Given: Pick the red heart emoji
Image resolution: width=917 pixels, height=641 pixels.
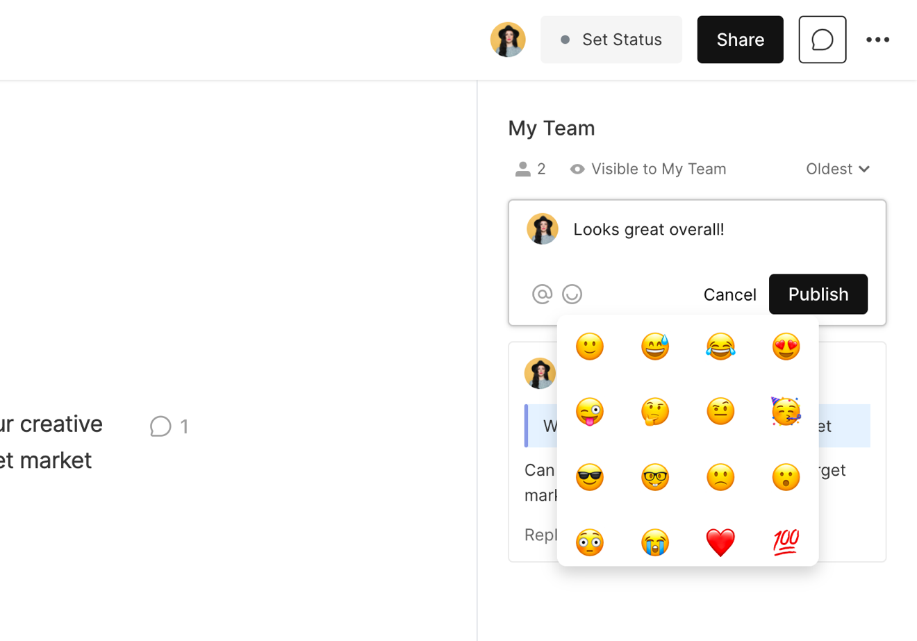Looking at the screenshot, I should 720,542.
